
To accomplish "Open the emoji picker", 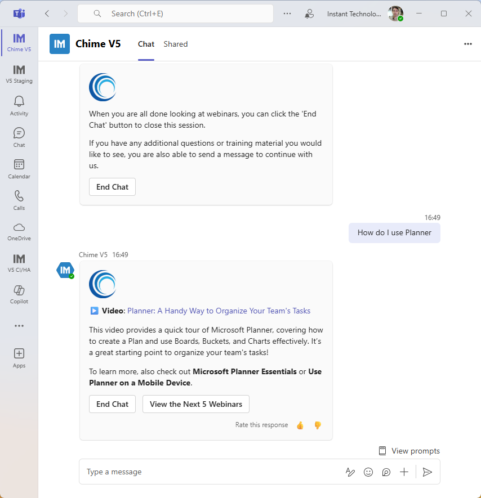I will coord(368,472).
